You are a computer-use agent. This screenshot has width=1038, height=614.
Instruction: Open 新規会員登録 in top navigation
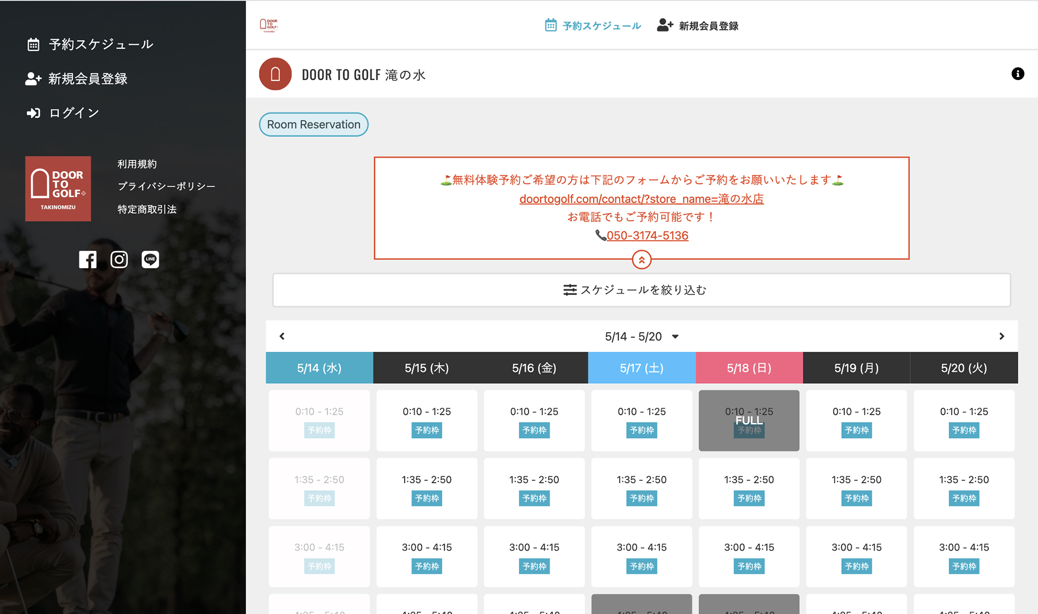point(708,26)
